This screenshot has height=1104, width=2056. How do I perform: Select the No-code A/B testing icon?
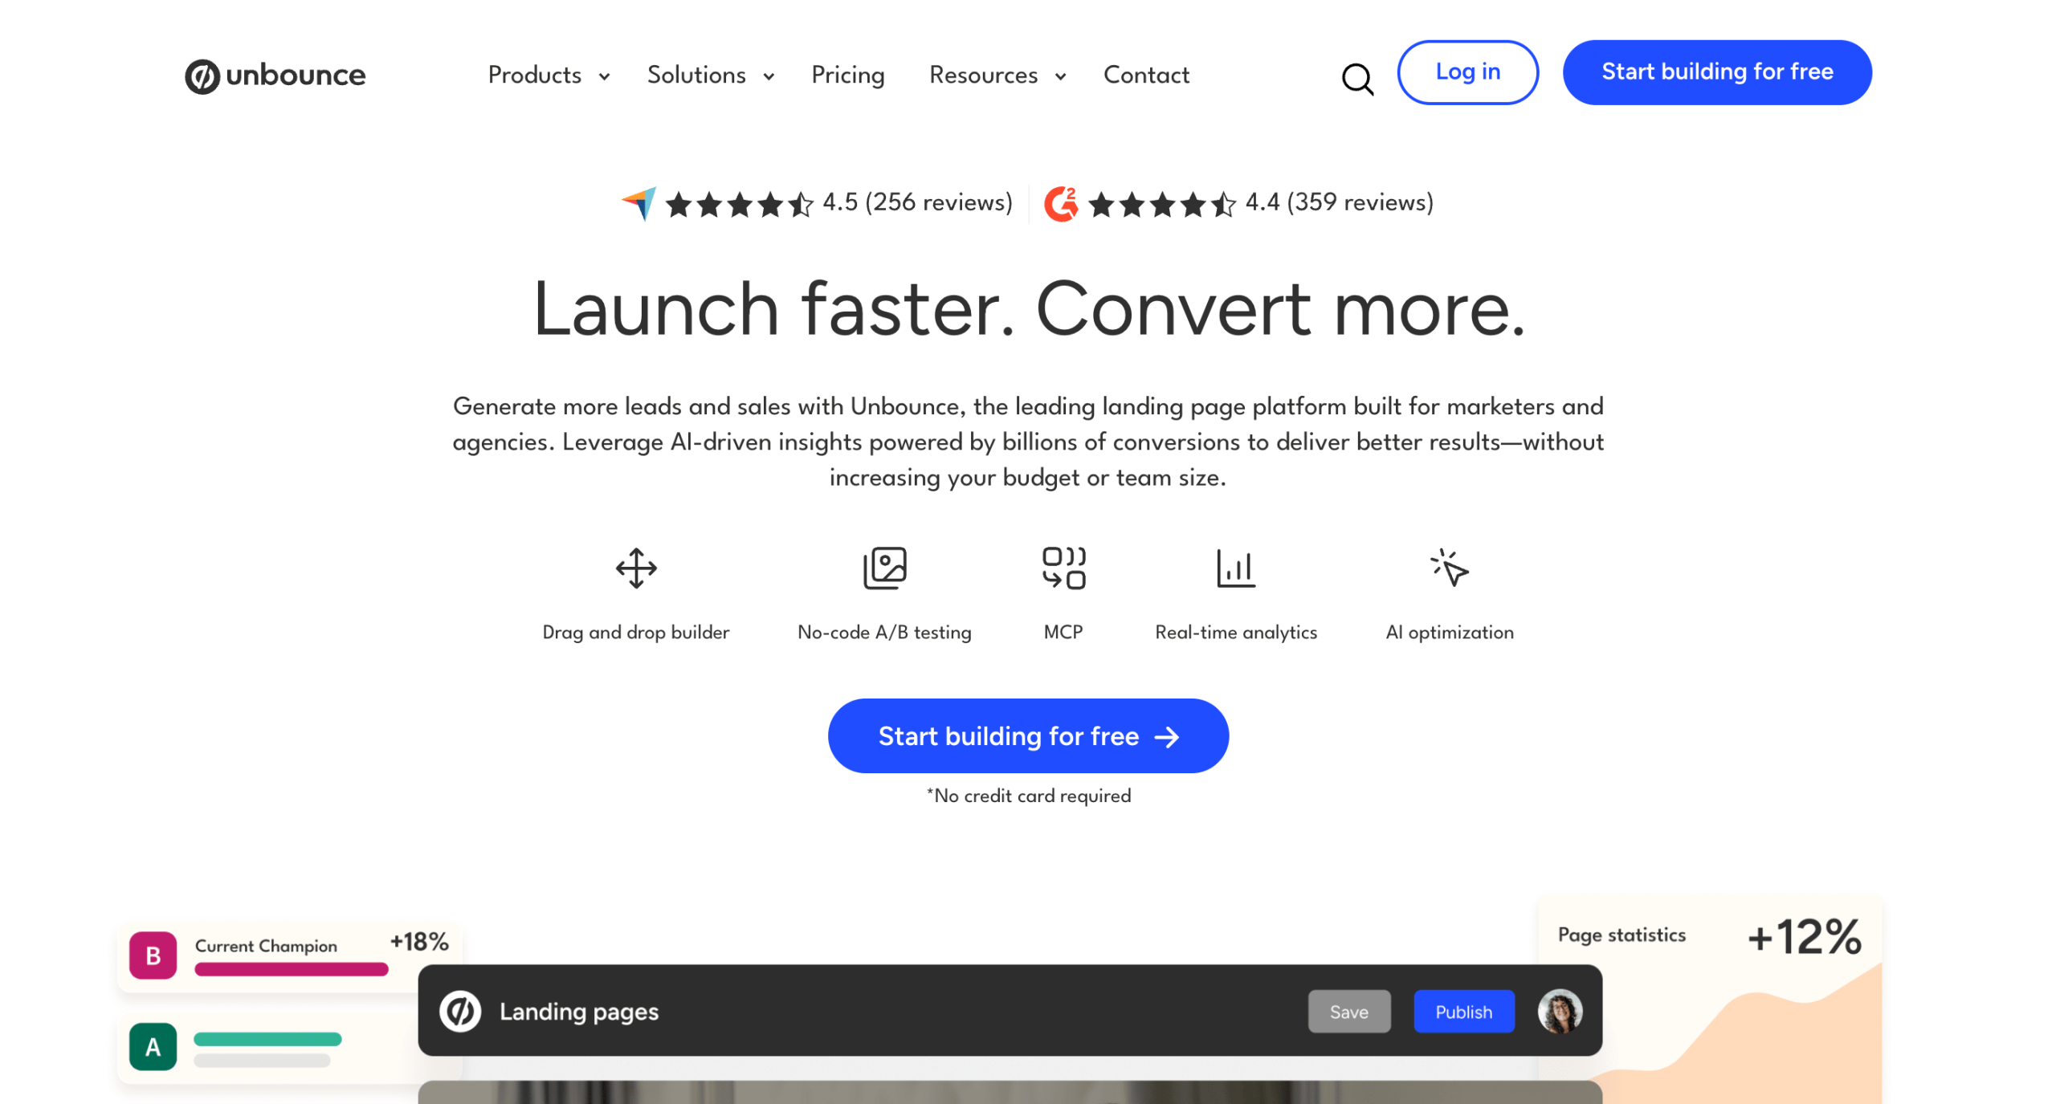click(884, 568)
